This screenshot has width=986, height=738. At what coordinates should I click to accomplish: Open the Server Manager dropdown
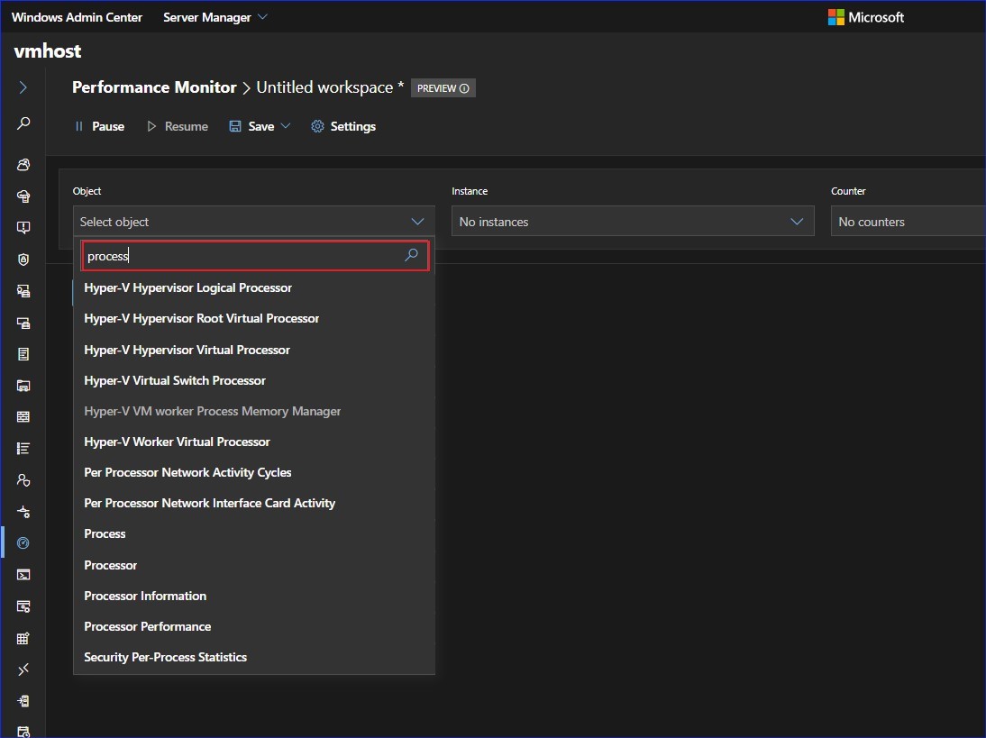pos(215,18)
